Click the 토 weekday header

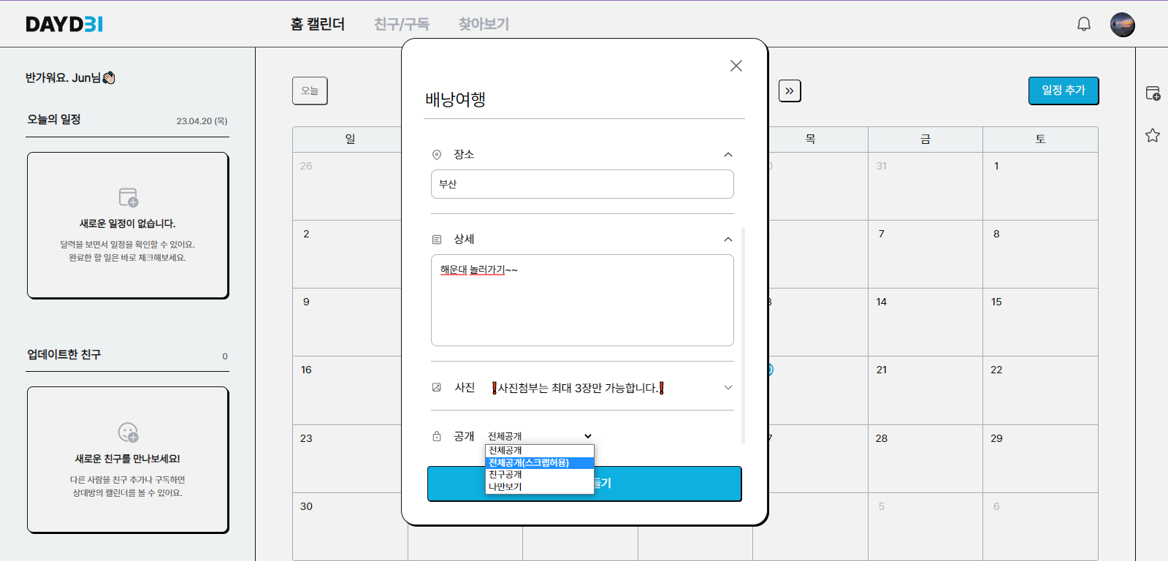[1040, 140]
